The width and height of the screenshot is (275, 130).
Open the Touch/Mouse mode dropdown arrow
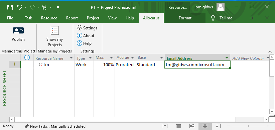(x=50, y=7)
